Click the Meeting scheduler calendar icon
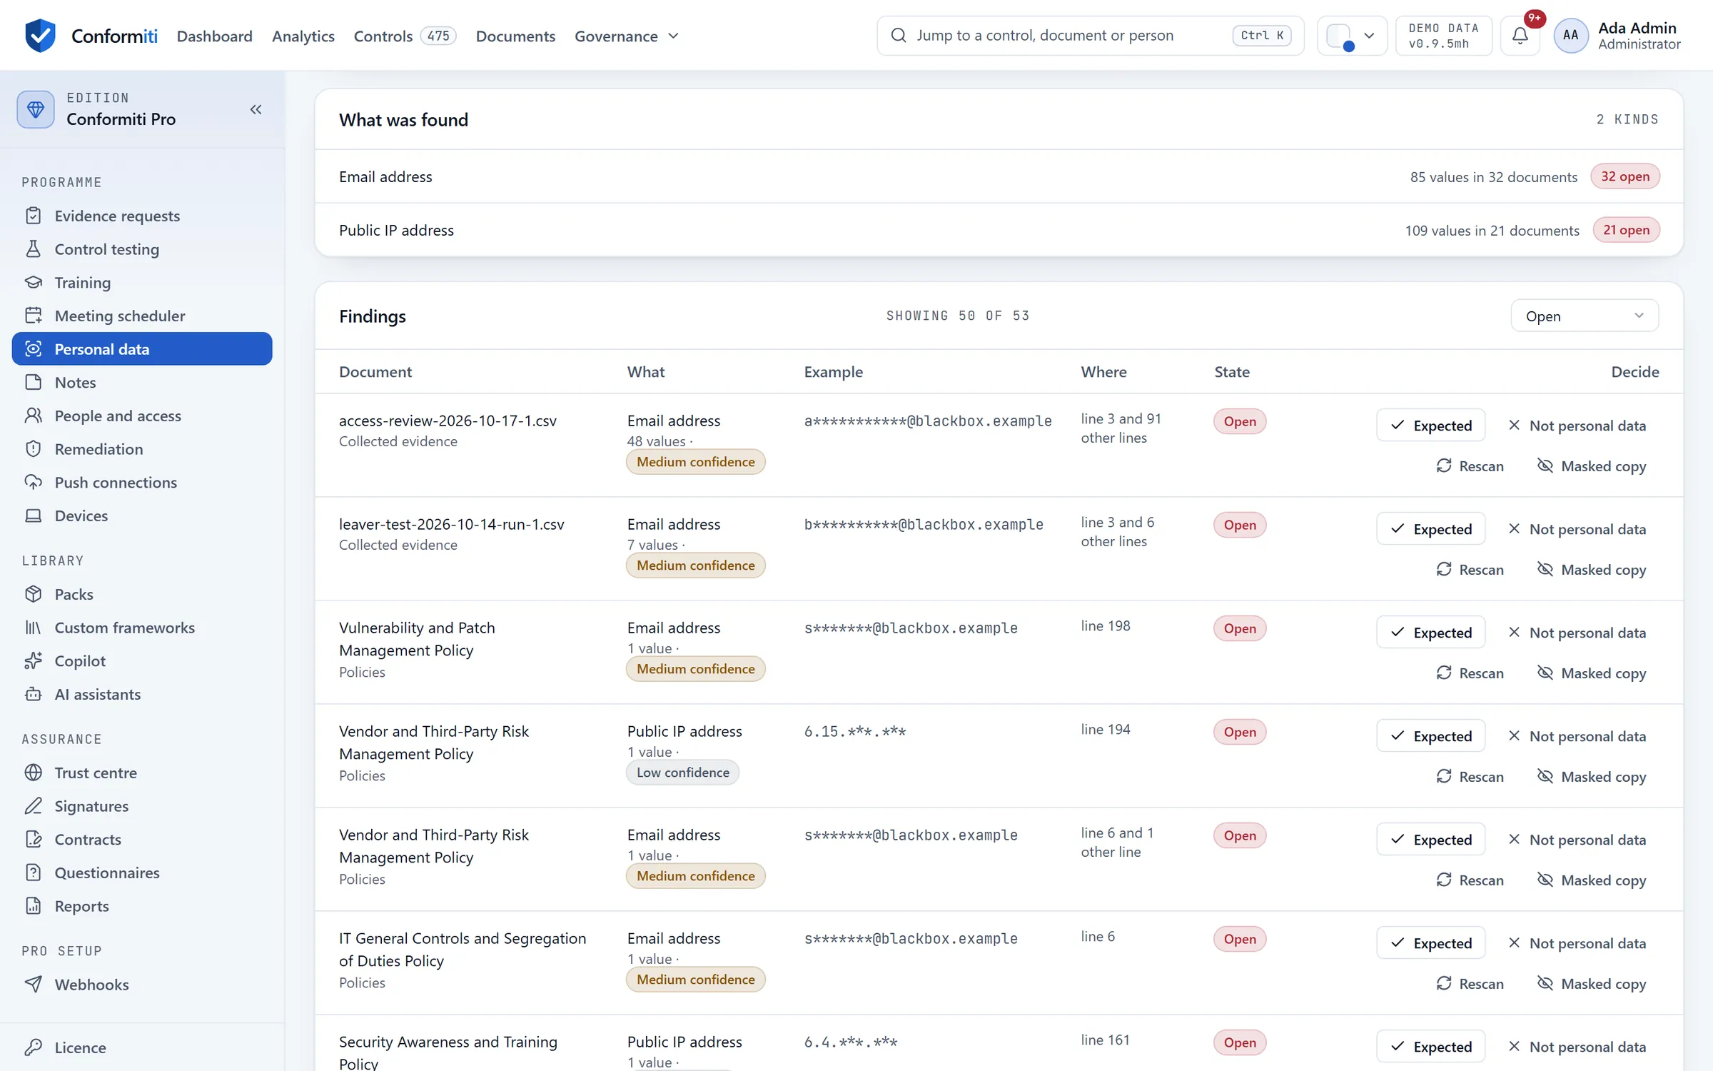The image size is (1713, 1071). [34, 316]
